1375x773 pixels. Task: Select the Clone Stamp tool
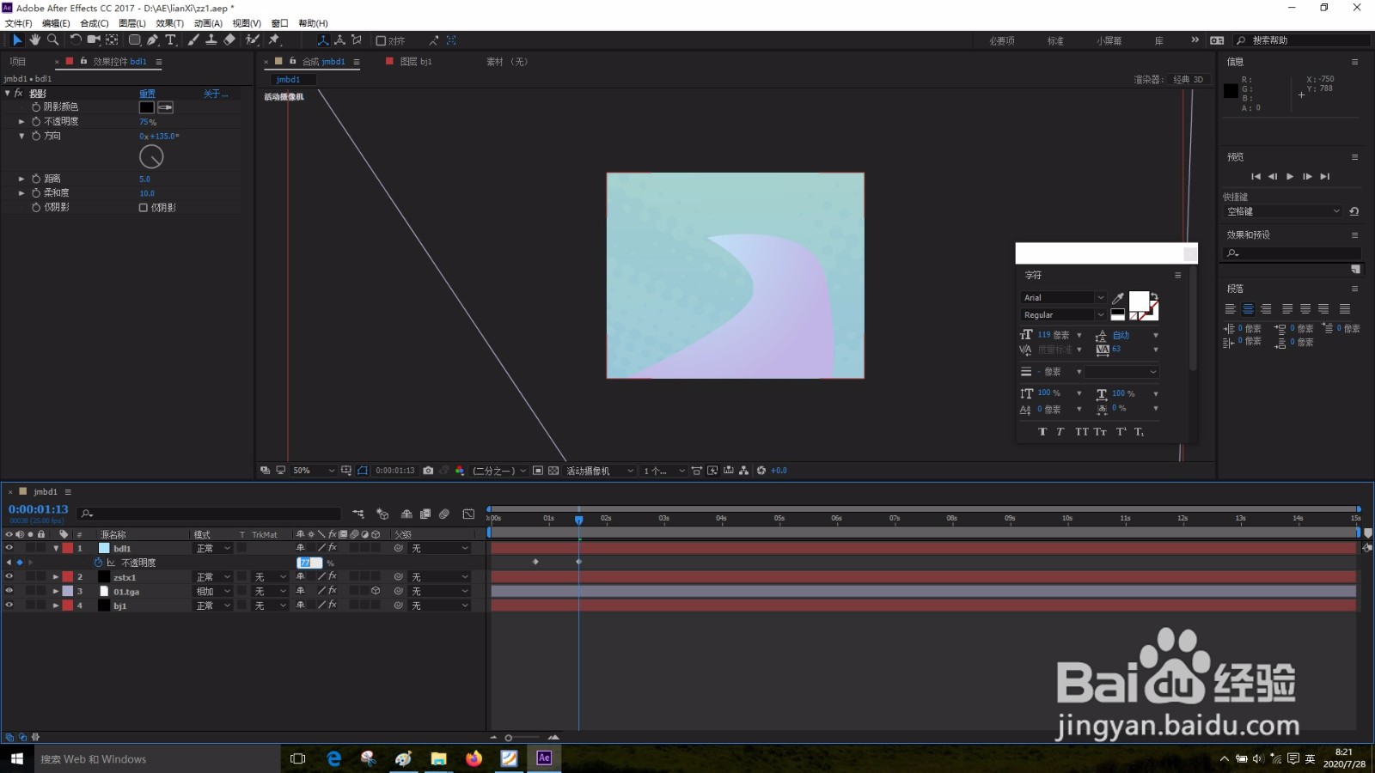click(x=211, y=40)
